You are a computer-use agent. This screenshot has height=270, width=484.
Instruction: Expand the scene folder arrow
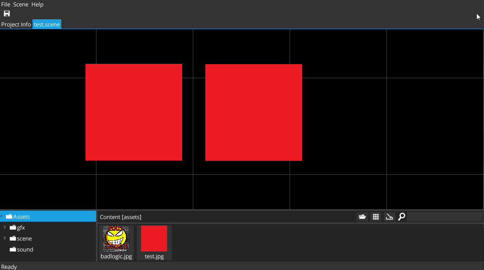pos(5,238)
